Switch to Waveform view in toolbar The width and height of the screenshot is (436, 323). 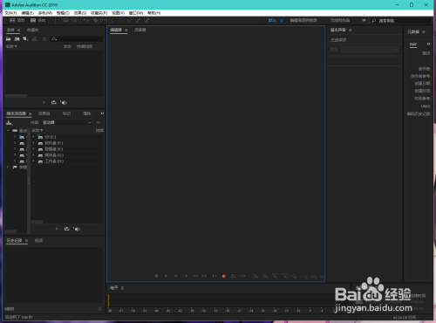[17, 20]
